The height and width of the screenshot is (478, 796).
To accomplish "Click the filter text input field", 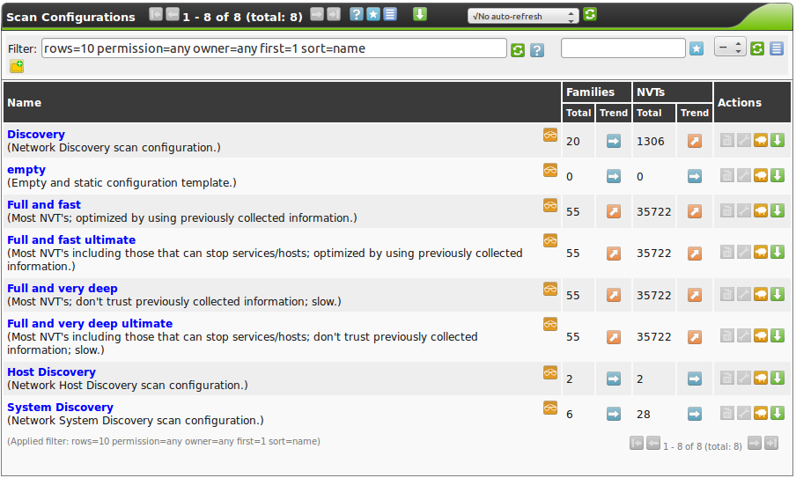I will [274, 49].
